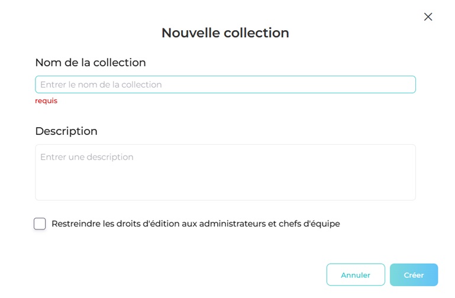
Task: Click the "Restreindre les droits d'édition" label text
Action: click(195, 223)
